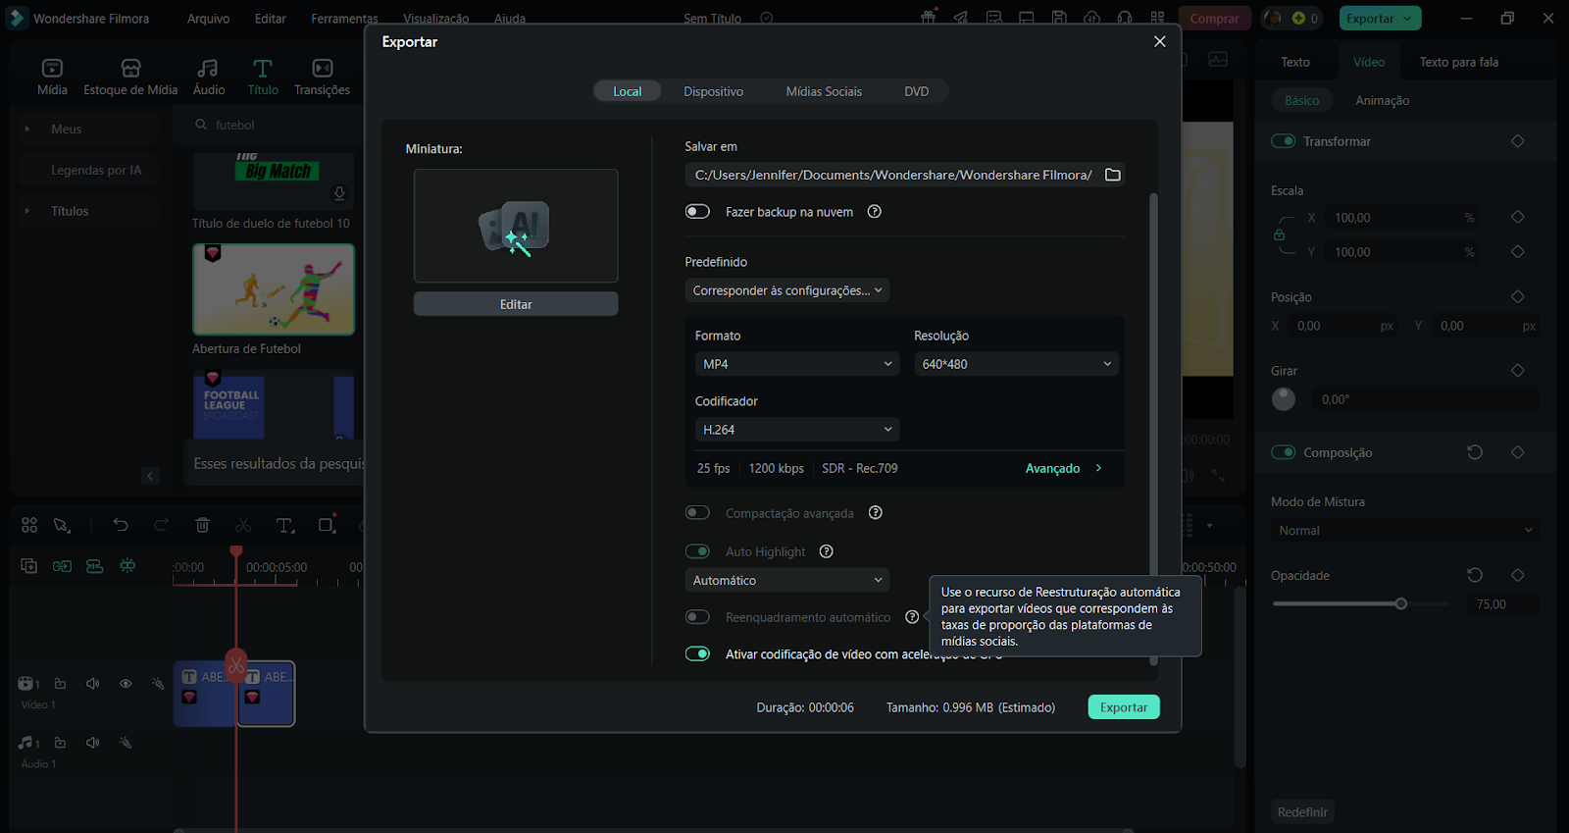Toggle the Transformar switch
Screen dimensions: 1569x833
tap(1284, 141)
